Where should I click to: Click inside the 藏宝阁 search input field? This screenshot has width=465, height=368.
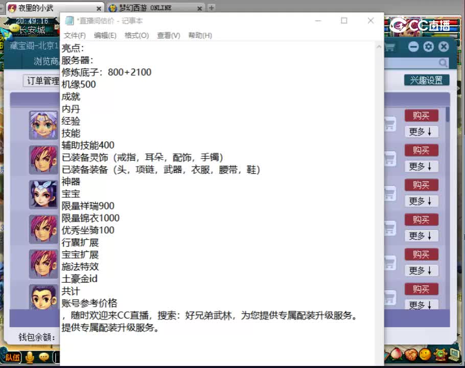(411, 62)
